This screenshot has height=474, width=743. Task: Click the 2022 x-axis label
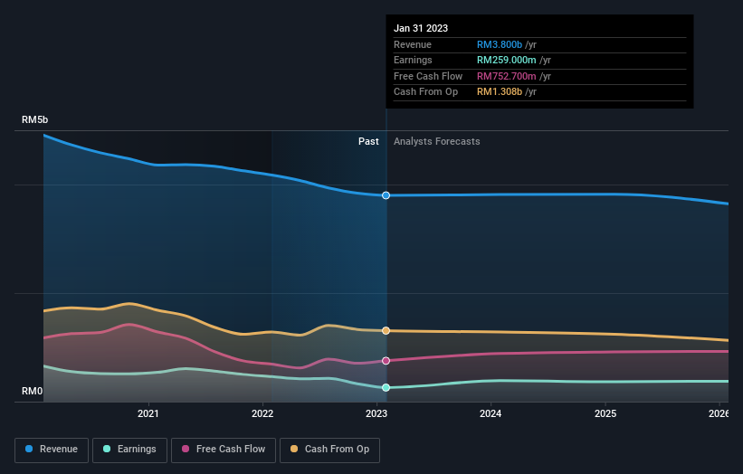pos(262,413)
